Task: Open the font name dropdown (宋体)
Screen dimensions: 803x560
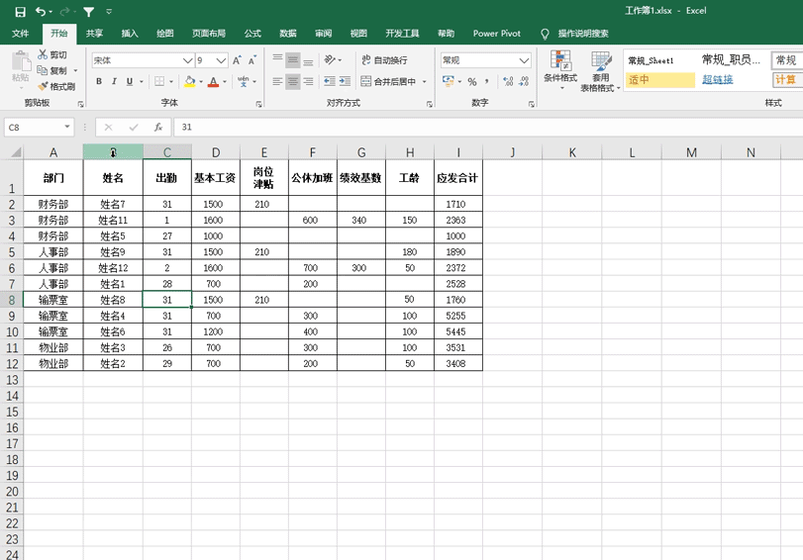Action: coord(187,60)
